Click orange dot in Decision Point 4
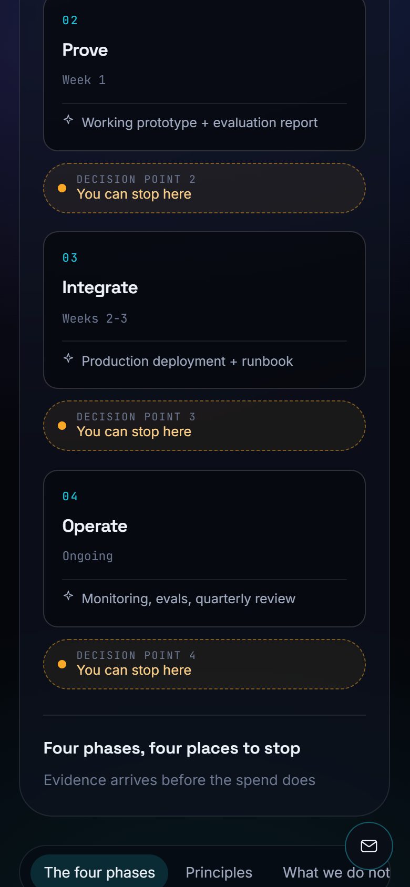The width and height of the screenshot is (410, 887). [x=62, y=664]
